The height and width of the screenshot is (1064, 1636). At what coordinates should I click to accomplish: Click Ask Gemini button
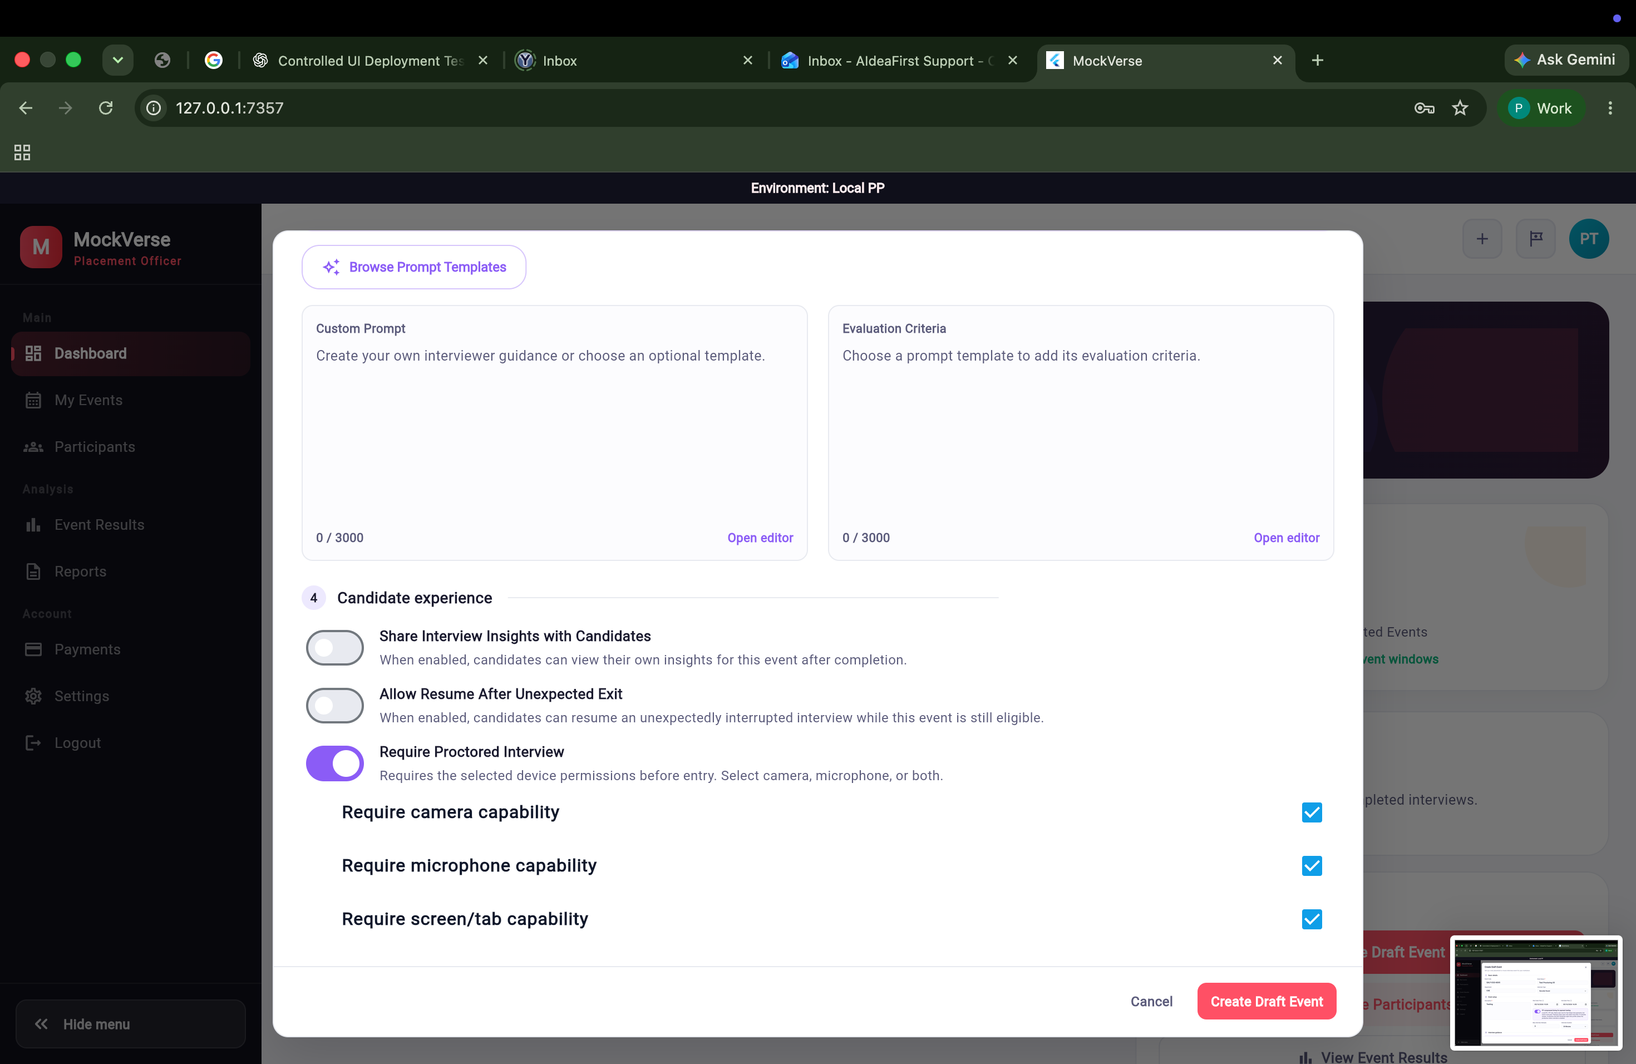(1565, 60)
